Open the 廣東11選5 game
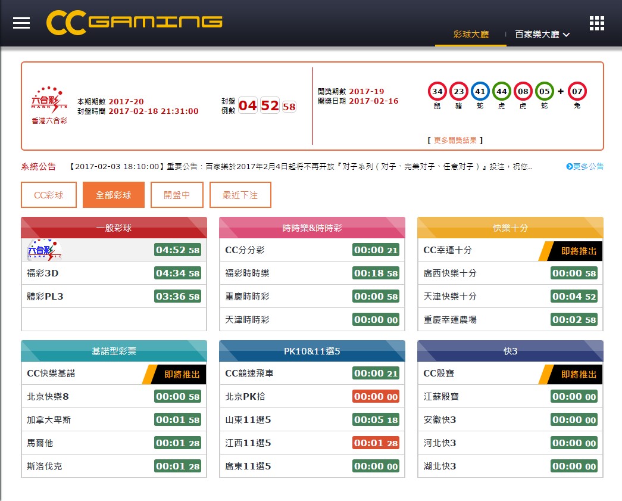This screenshot has width=622, height=501. [x=312, y=466]
